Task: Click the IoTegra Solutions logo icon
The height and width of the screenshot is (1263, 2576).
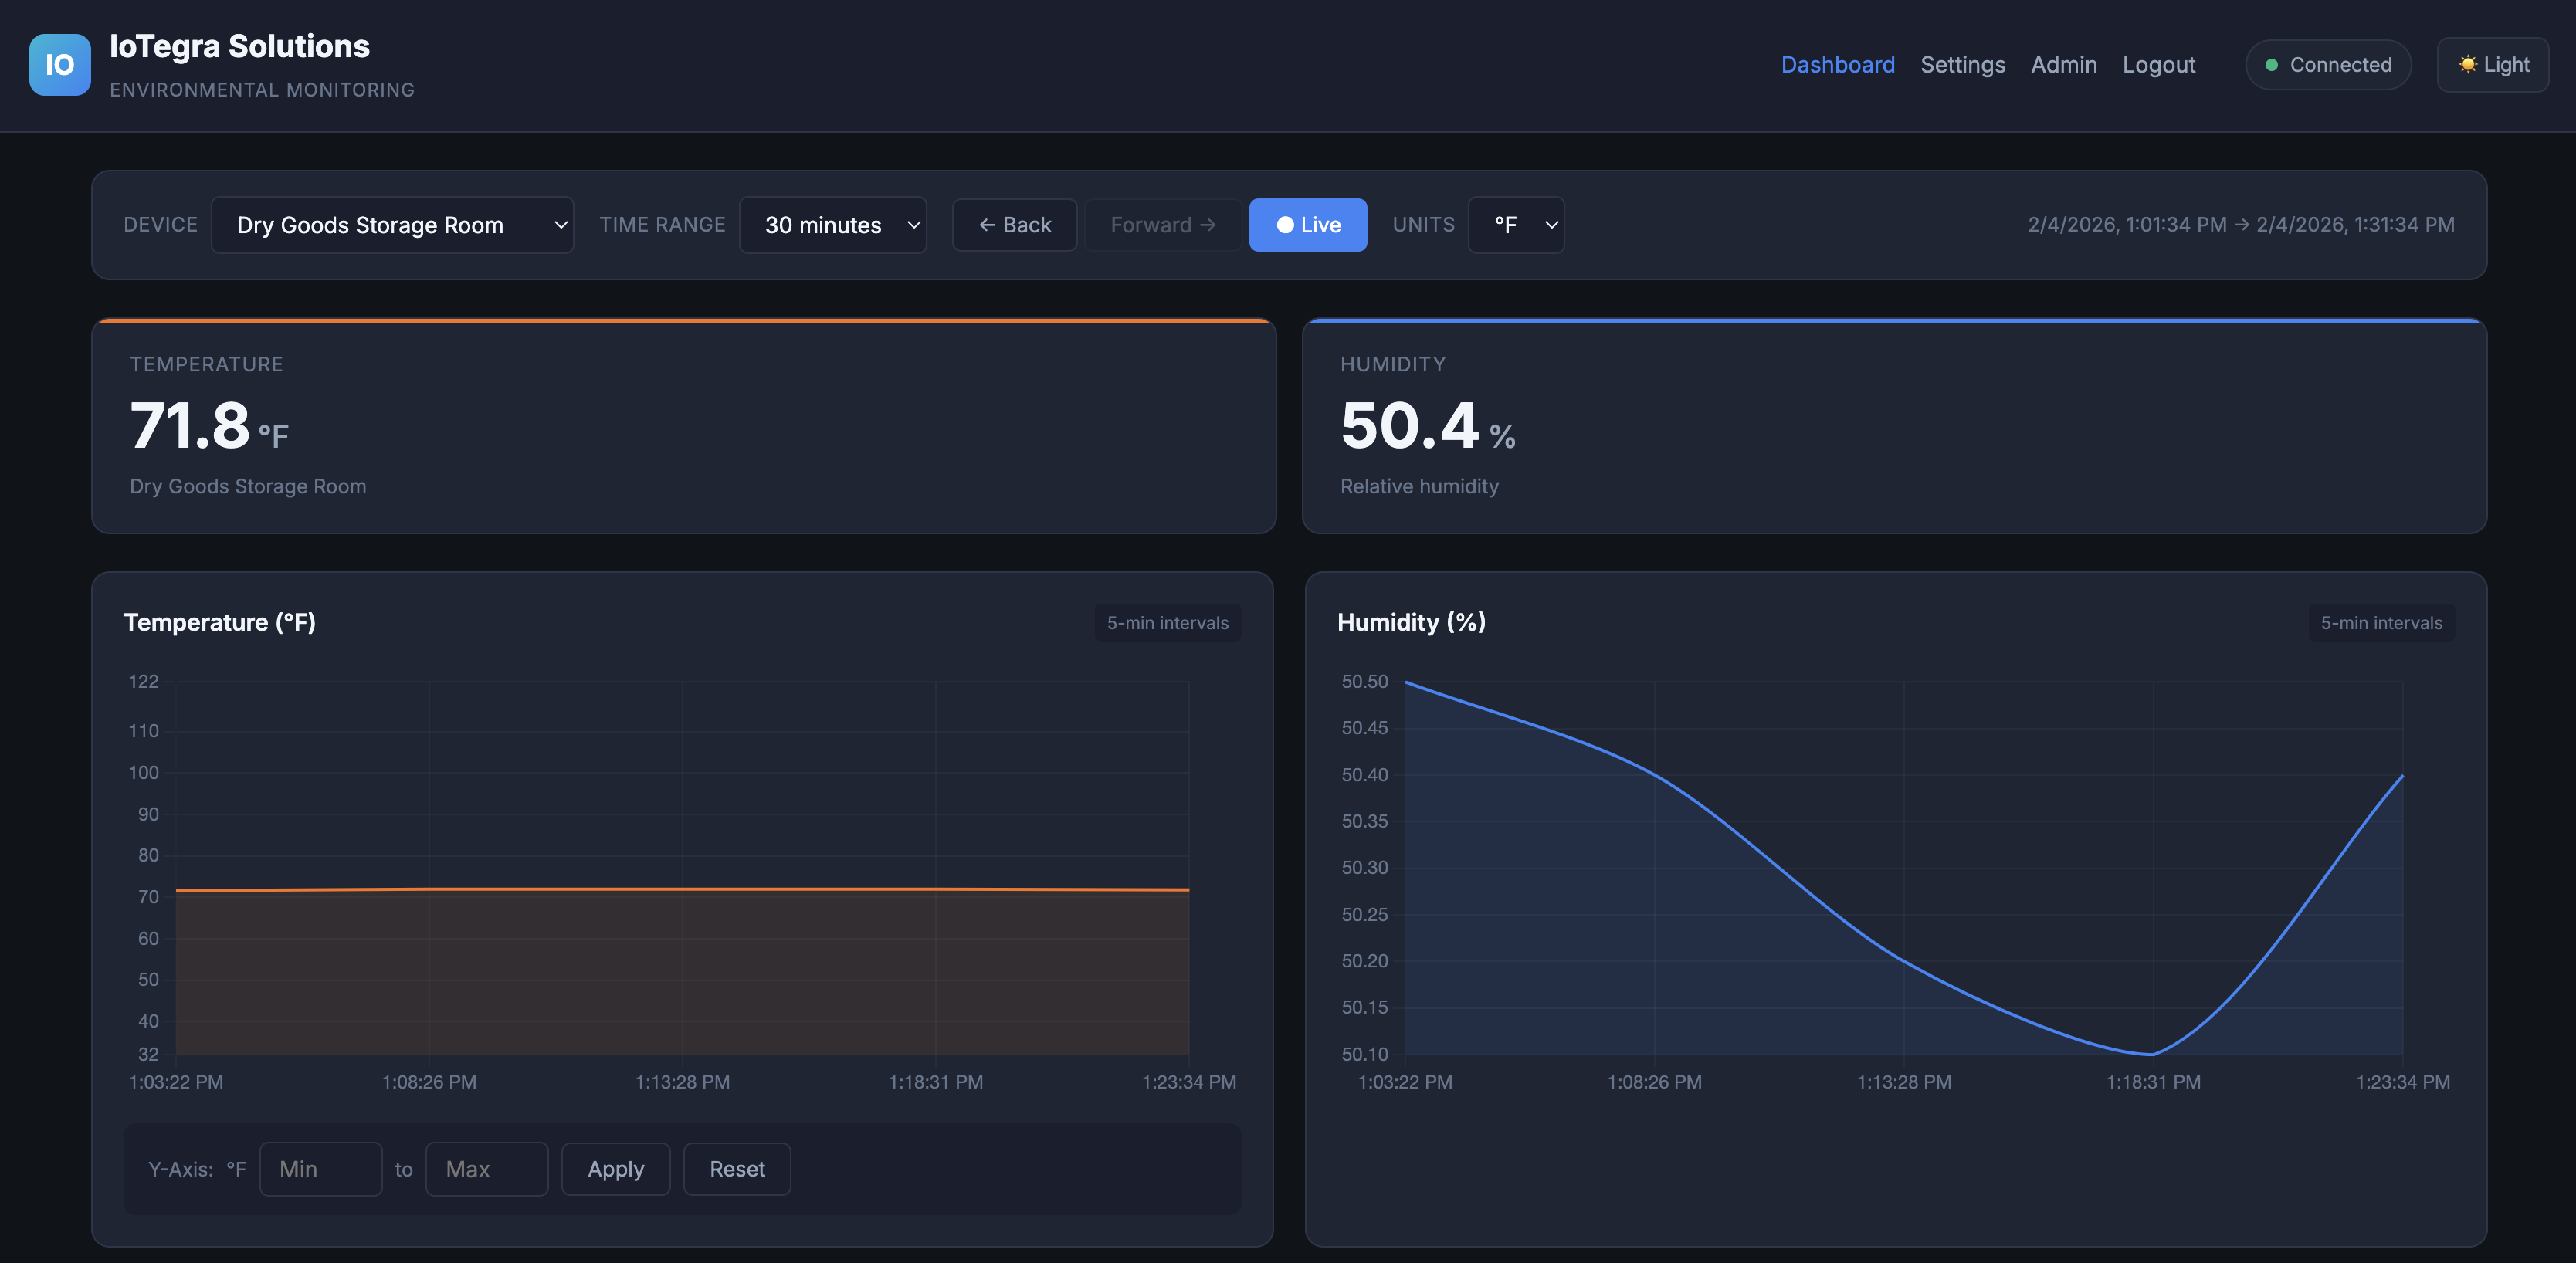Action: tap(59, 64)
